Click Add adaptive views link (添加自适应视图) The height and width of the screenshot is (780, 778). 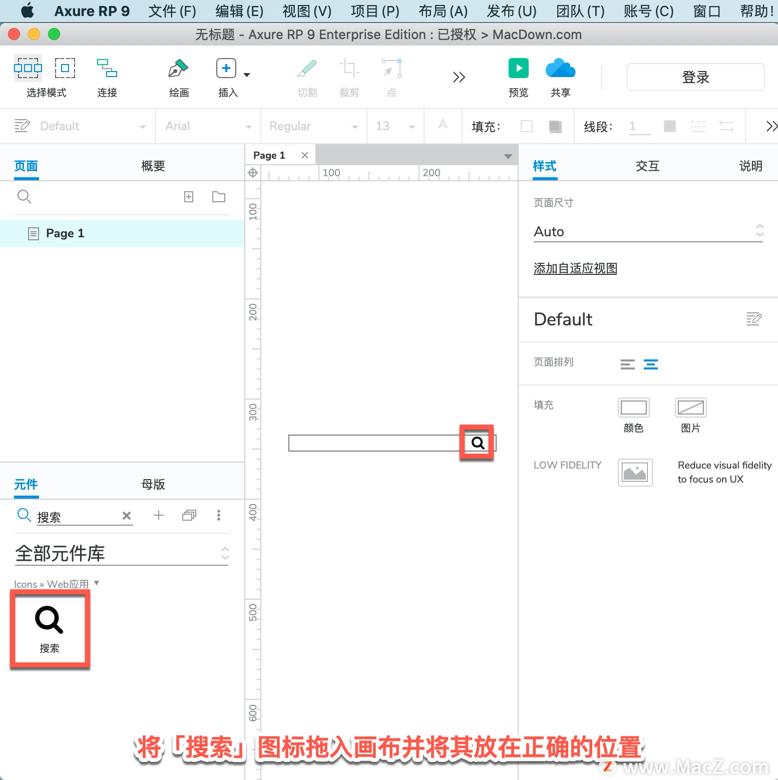click(575, 268)
